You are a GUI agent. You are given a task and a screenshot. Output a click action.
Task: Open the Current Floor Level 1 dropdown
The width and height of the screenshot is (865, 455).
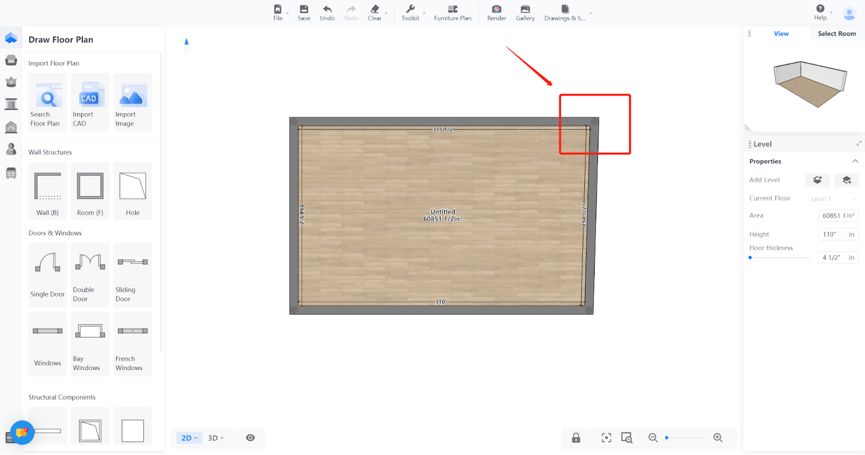point(832,199)
